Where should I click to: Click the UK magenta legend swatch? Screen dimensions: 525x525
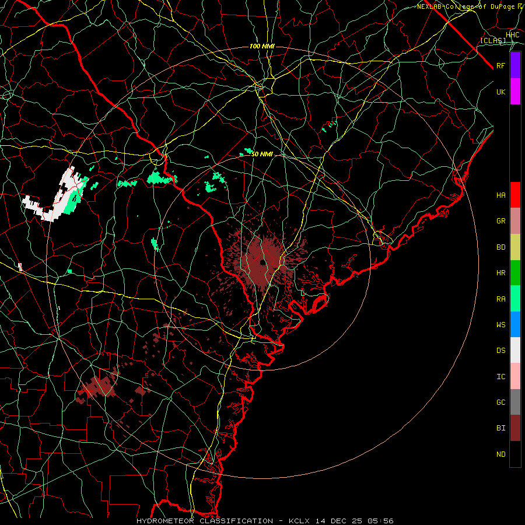pyautogui.click(x=515, y=92)
